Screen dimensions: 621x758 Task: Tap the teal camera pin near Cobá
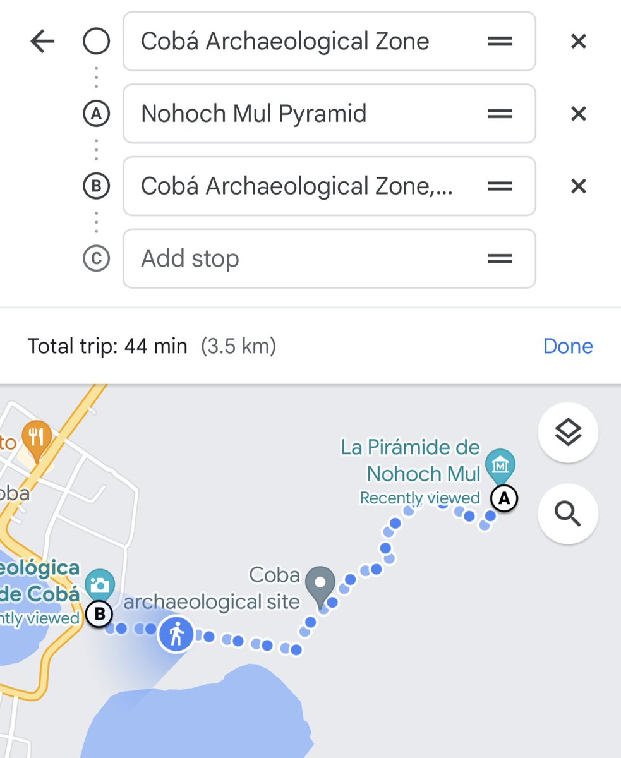coord(99,584)
